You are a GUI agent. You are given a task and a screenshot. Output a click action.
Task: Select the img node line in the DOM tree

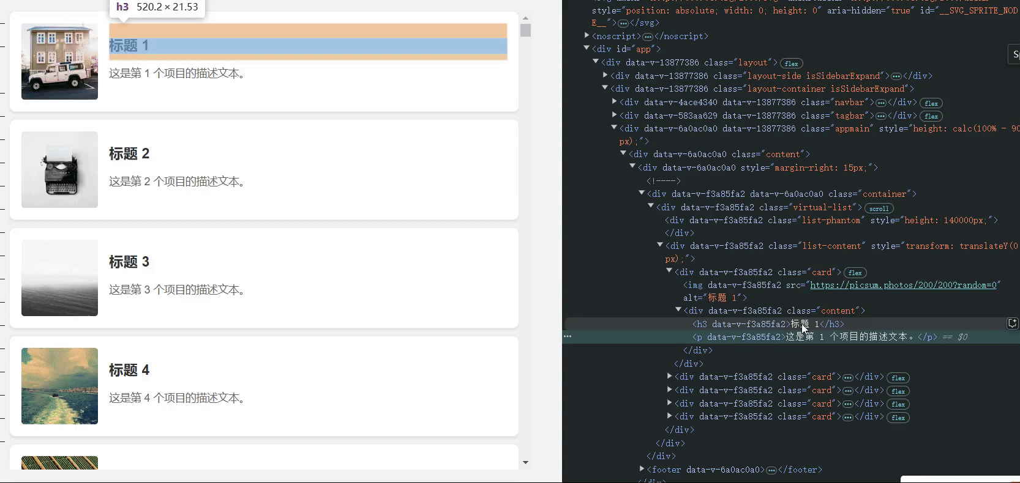[x=842, y=291]
